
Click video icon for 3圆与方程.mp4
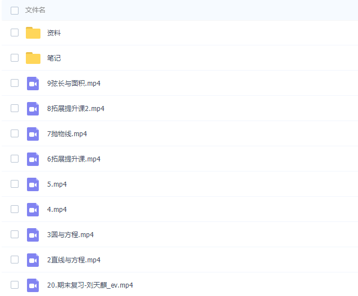point(33,235)
